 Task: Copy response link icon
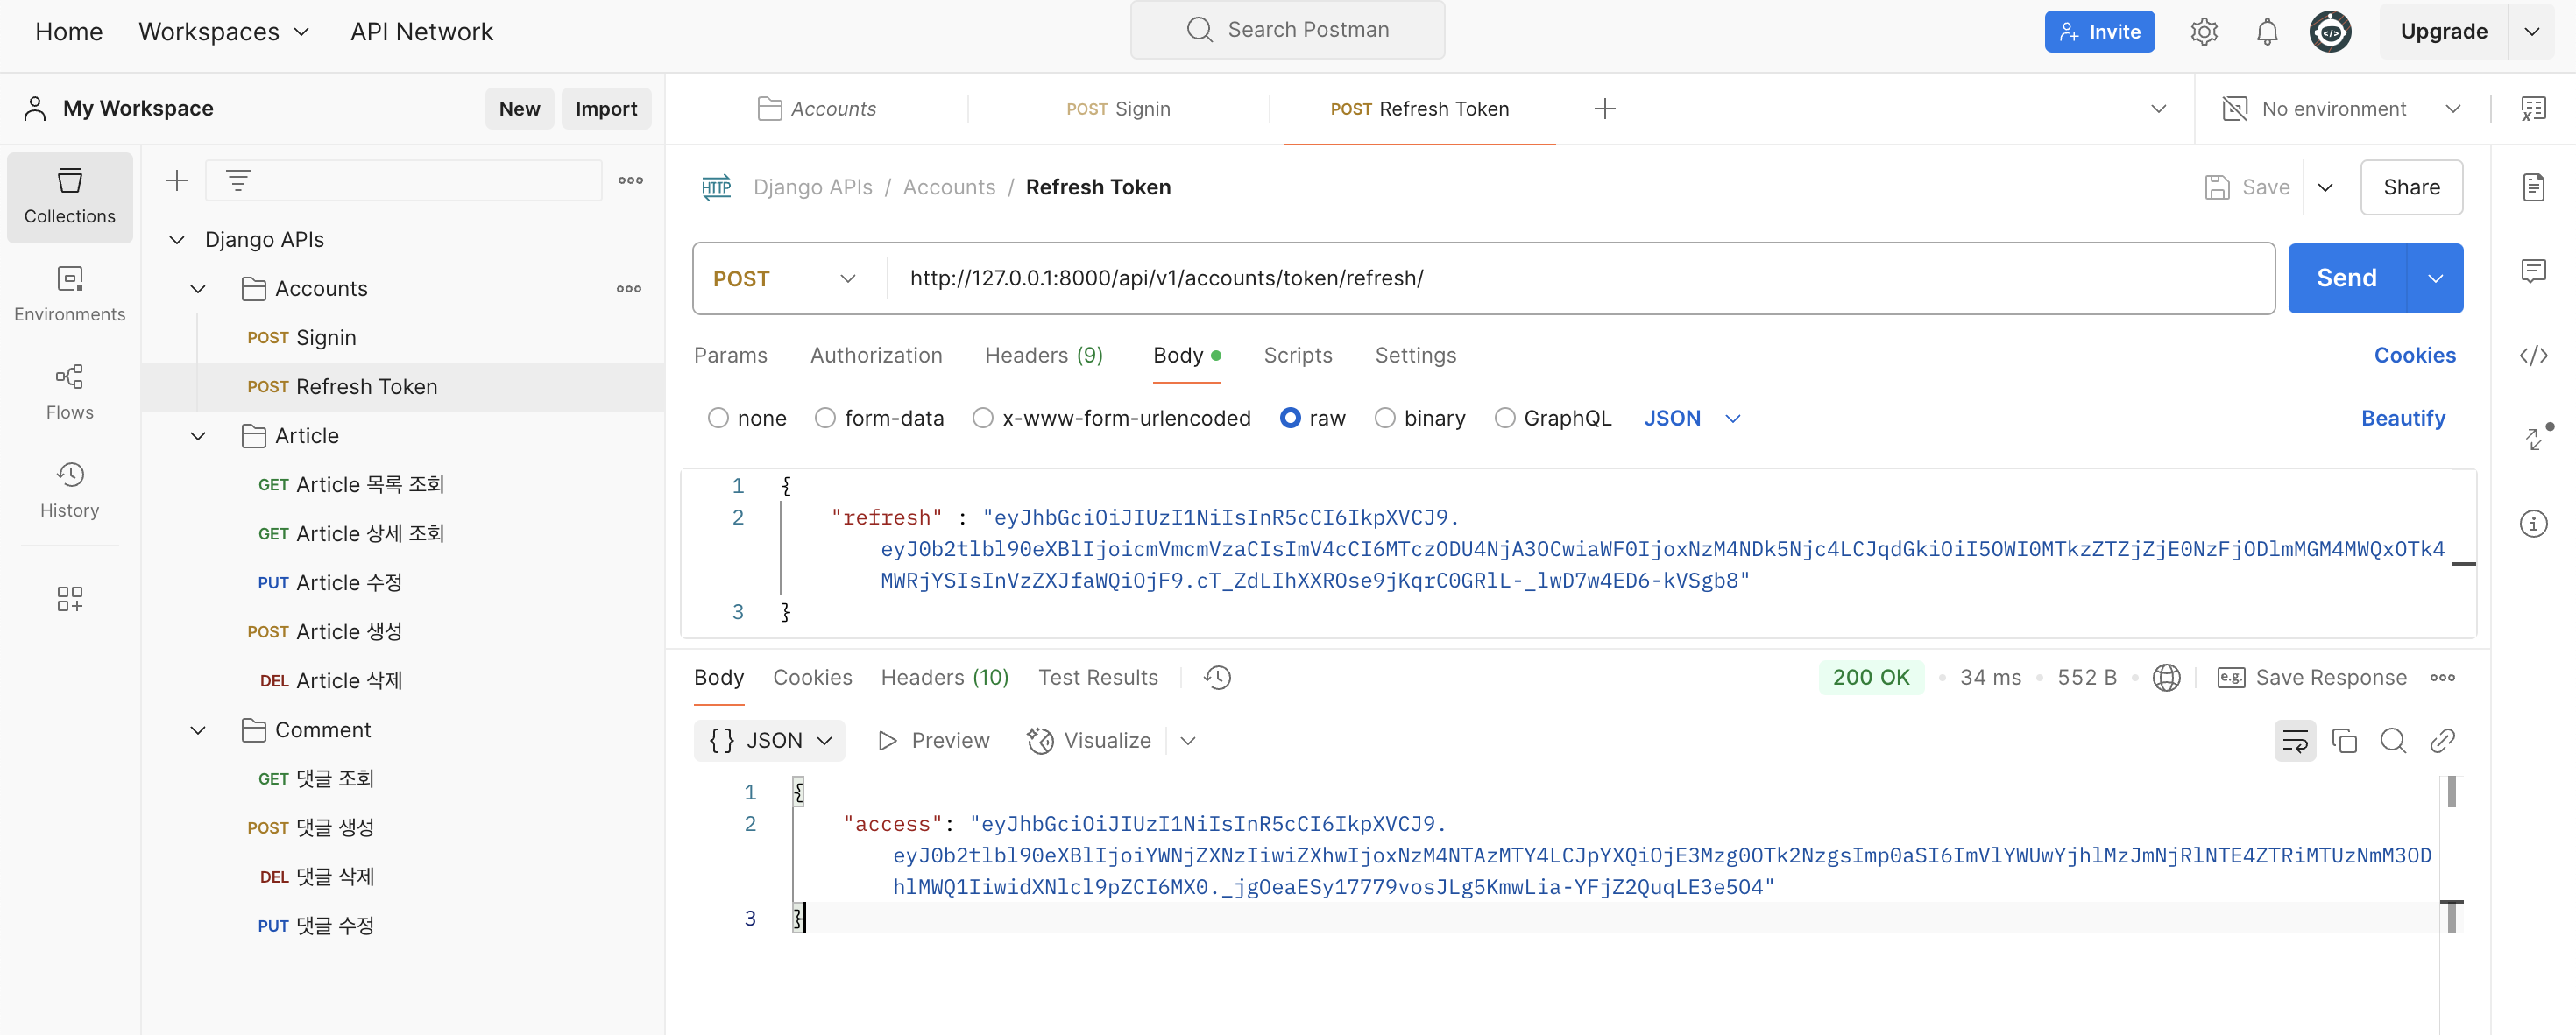[2441, 740]
